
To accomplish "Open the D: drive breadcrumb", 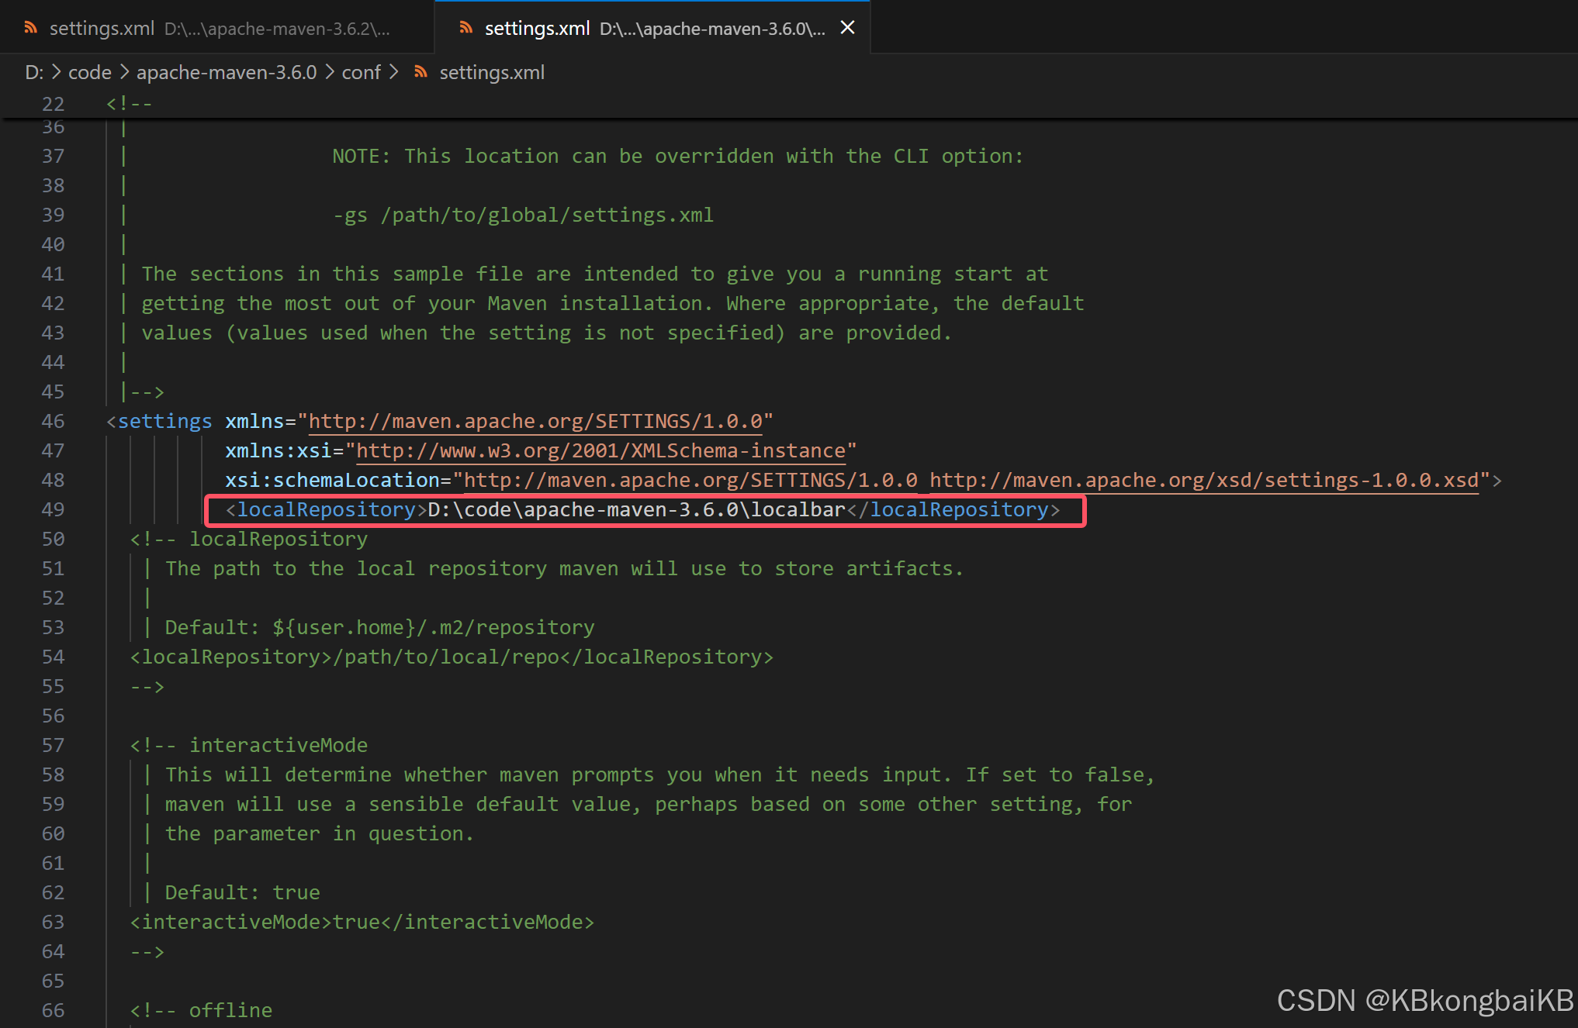I will [33, 72].
